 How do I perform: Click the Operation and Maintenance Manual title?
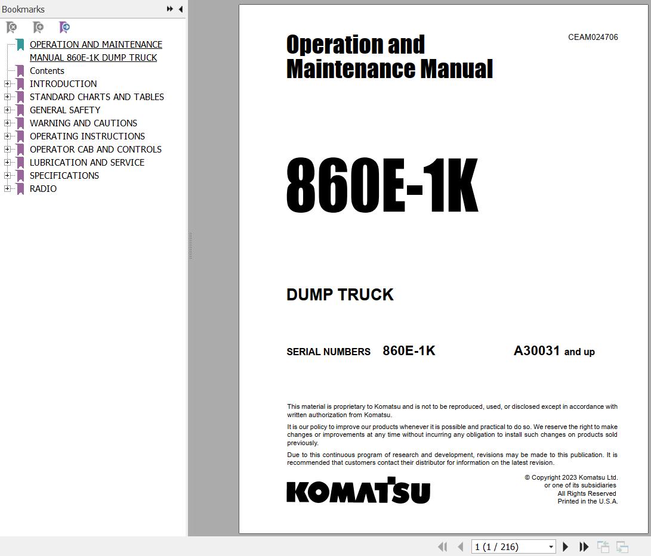pos(390,57)
